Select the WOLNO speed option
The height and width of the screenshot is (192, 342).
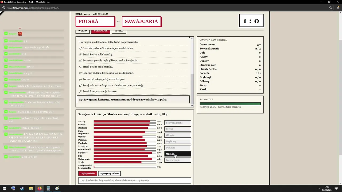pos(83,31)
